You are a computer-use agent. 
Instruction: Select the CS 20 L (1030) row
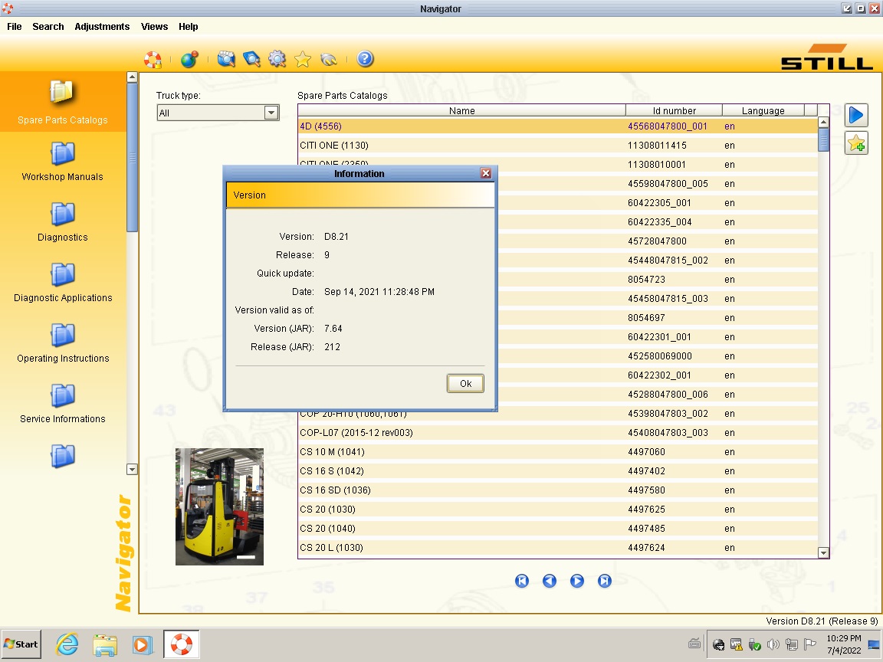click(x=558, y=547)
